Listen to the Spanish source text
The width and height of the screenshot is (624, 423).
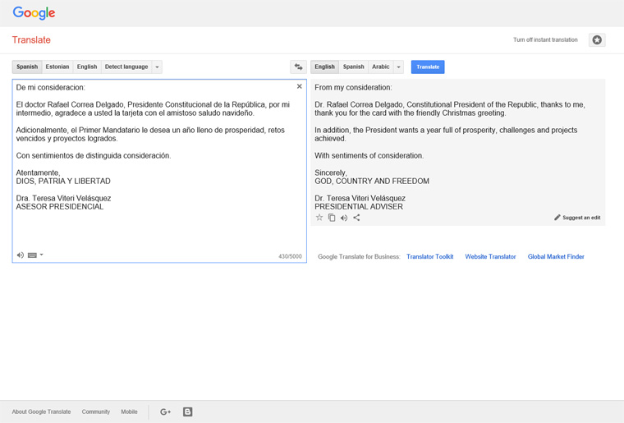point(21,255)
